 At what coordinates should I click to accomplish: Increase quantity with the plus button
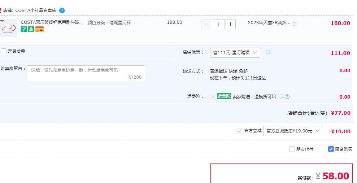230,24
